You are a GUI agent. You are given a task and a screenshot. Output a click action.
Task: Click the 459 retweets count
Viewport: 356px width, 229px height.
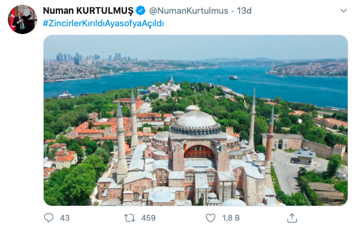[x=148, y=218]
